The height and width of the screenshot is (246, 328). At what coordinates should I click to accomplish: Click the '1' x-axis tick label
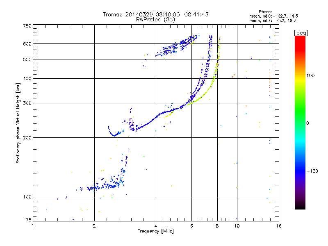pyautogui.click(x=33, y=226)
